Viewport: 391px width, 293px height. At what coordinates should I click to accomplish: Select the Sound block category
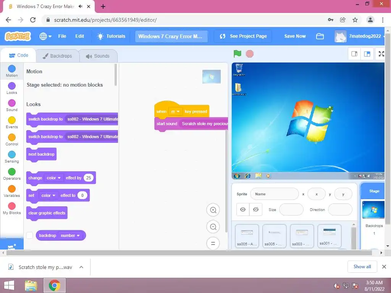[x=12, y=105]
